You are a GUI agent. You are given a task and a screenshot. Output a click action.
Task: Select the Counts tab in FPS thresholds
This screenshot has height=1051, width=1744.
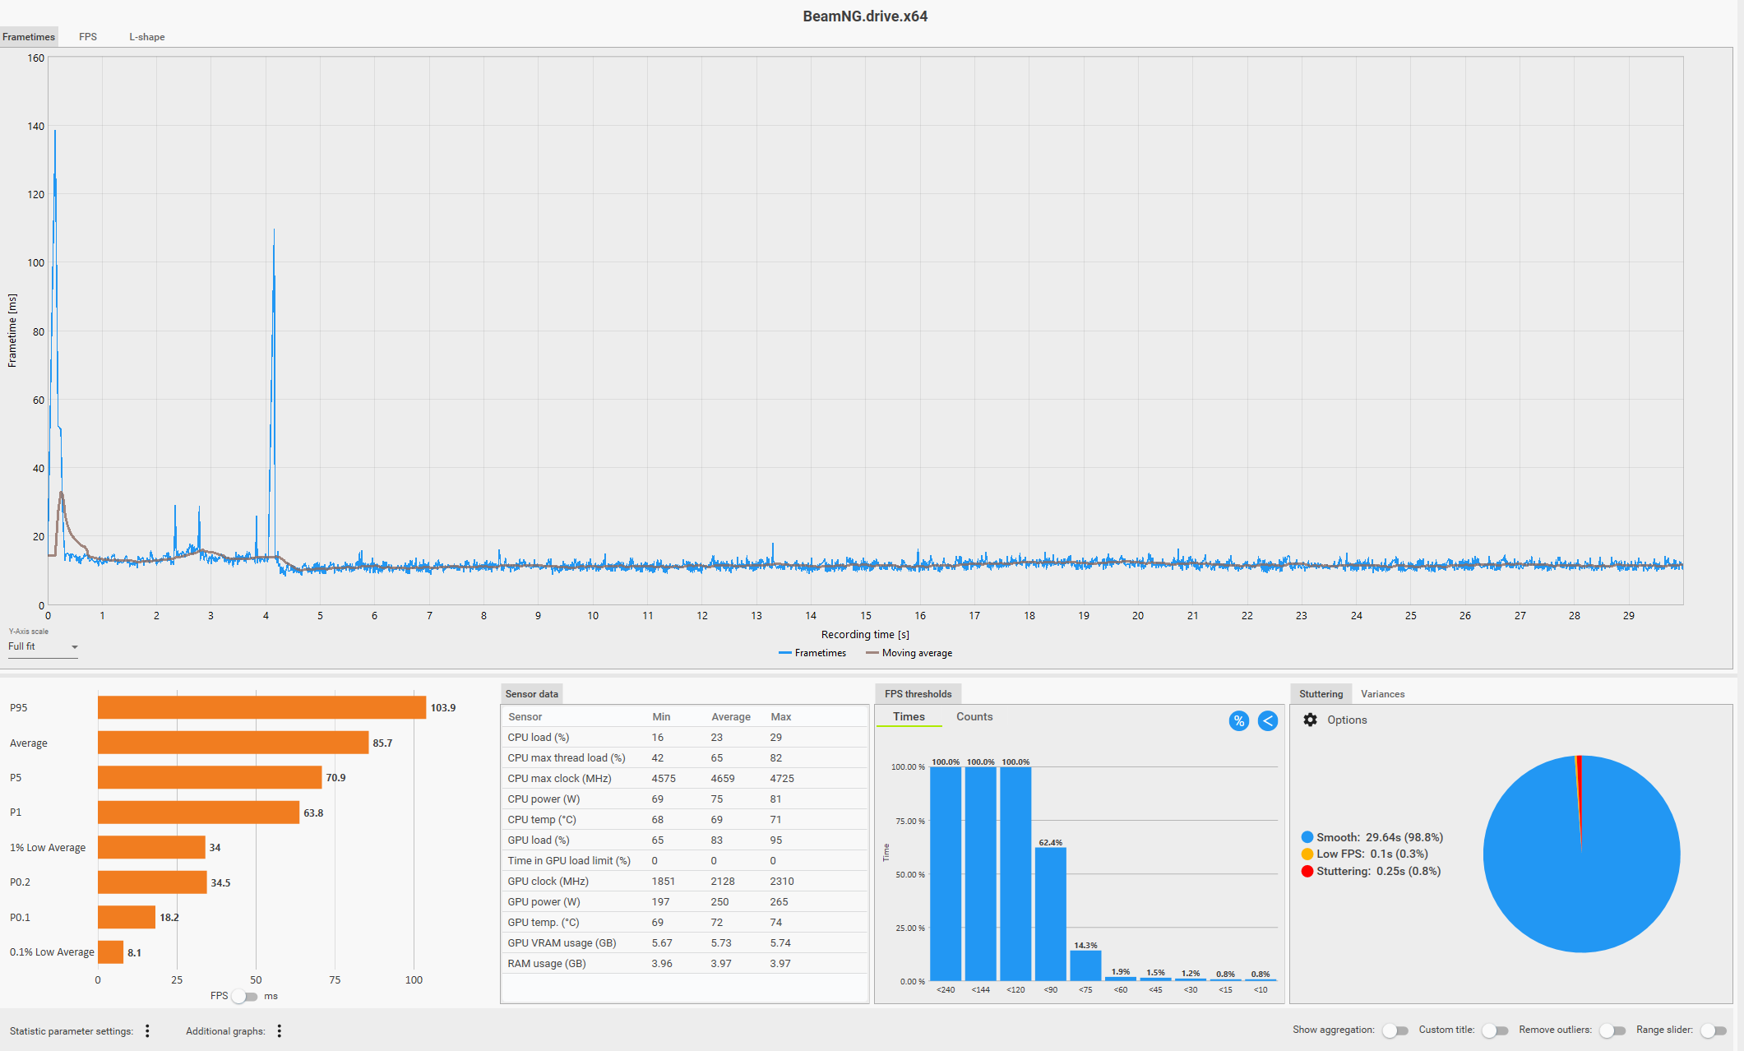tap(974, 717)
